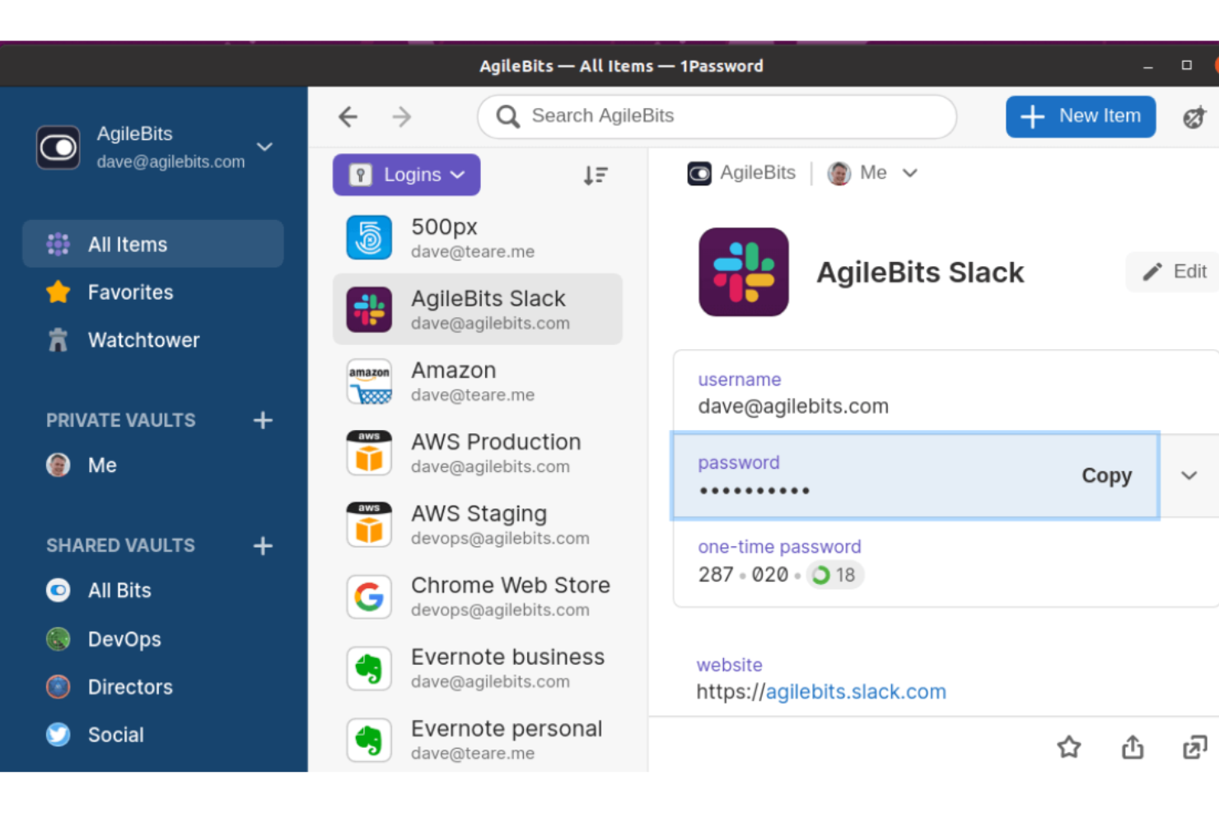
Task: Open the DevOps shared vault
Action: [124, 638]
